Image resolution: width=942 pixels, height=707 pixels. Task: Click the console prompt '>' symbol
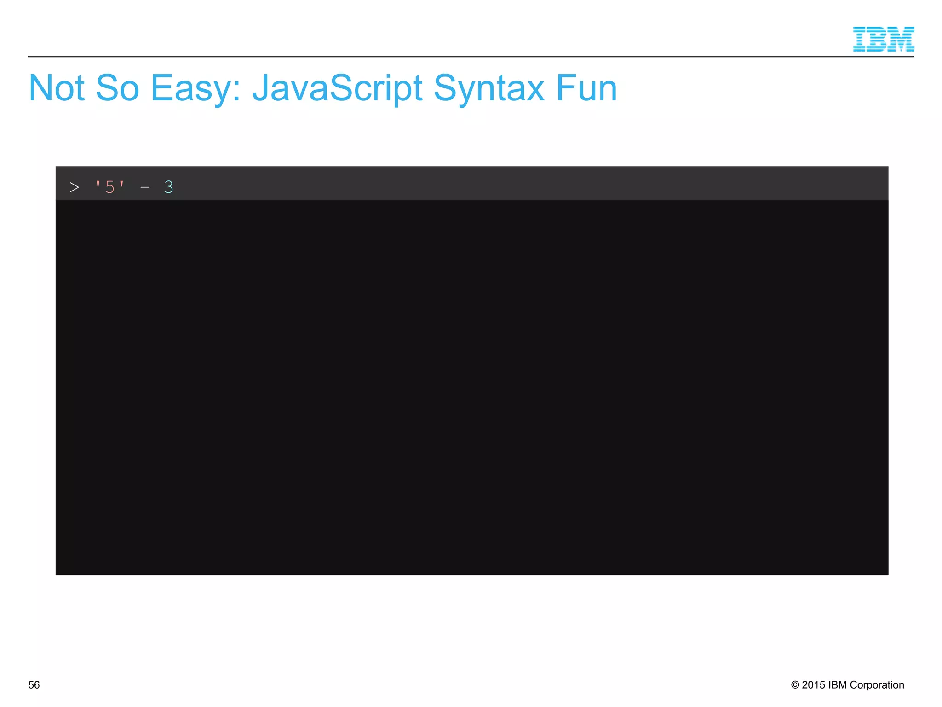(x=75, y=187)
